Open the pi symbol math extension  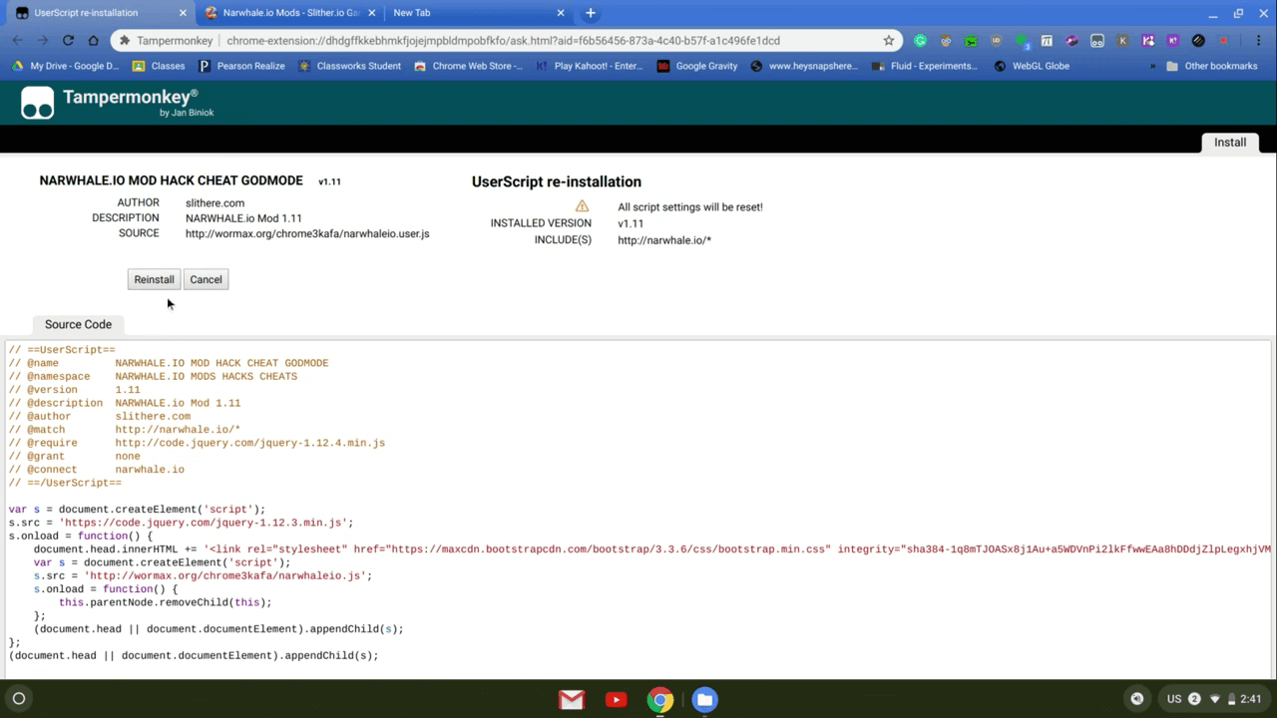1046,41
